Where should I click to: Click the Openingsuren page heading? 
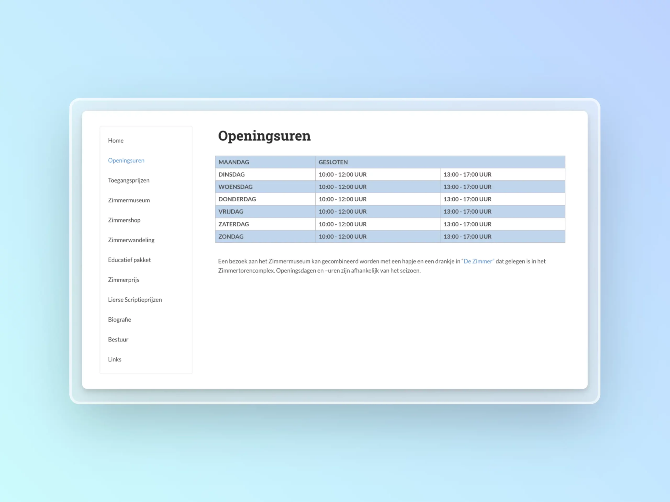[x=264, y=135]
